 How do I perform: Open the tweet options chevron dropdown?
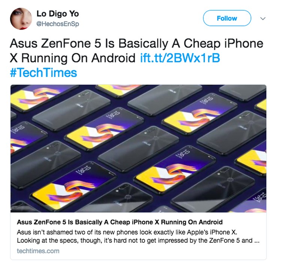[263, 18]
